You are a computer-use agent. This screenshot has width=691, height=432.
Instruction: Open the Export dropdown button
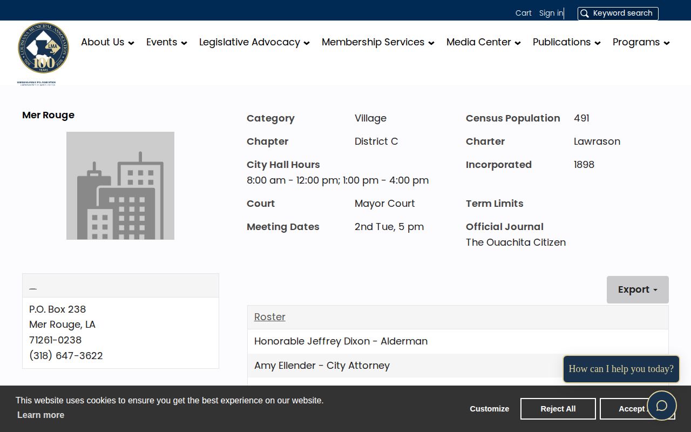(x=638, y=289)
